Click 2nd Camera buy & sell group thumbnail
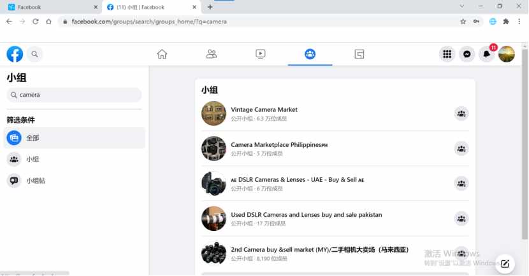 point(214,253)
